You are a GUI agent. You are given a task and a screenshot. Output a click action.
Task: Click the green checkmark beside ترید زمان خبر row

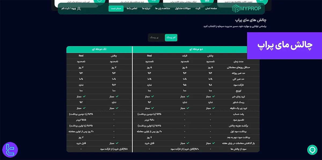(213, 96)
